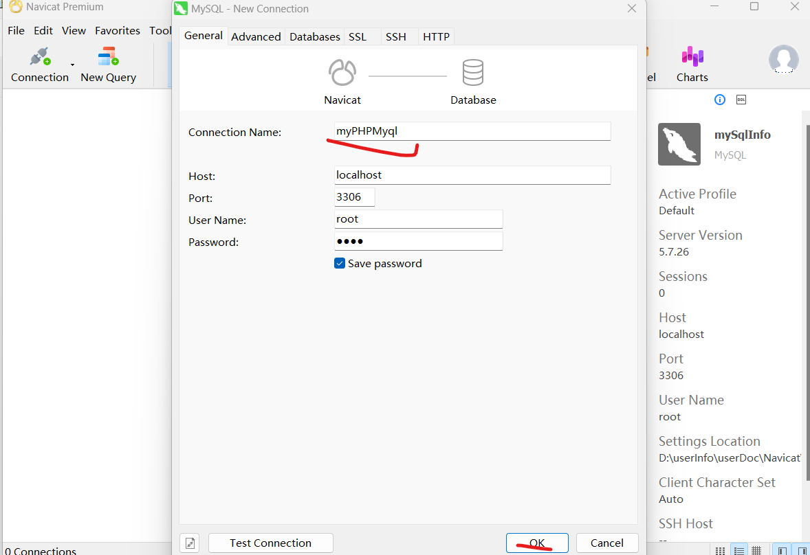Switch to icon grid view
The height and width of the screenshot is (555, 810).
[x=720, y=550]
